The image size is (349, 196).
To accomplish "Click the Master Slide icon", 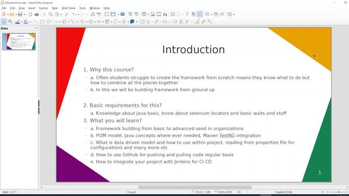I will 122,14.
